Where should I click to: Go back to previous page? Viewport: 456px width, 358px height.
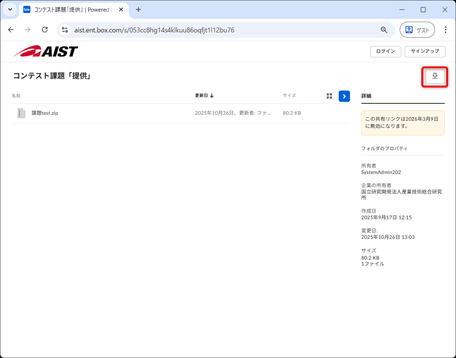[11, 30]
